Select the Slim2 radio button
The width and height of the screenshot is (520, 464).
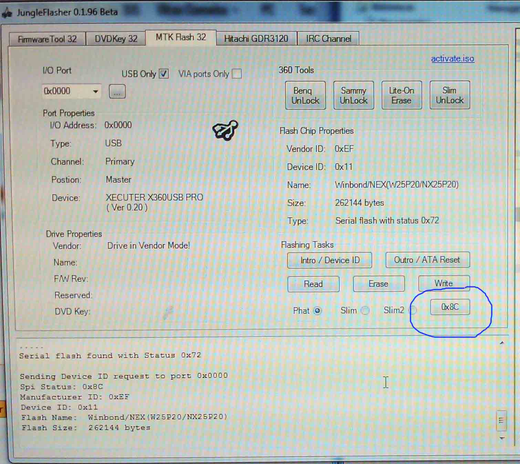tap(413, 310)
